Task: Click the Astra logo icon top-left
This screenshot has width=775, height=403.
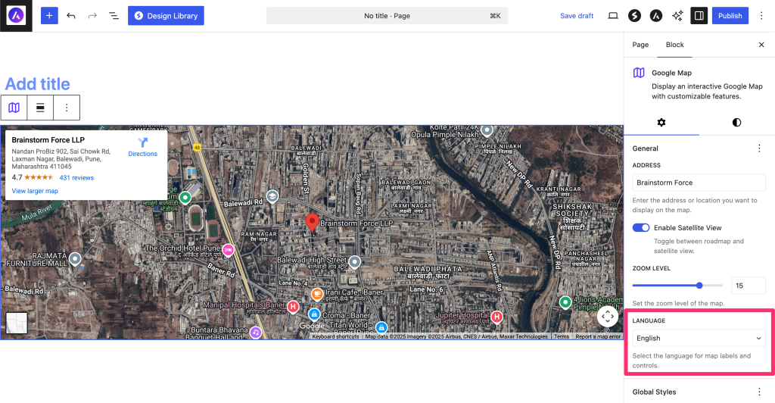Action: [x=16, y=16]
